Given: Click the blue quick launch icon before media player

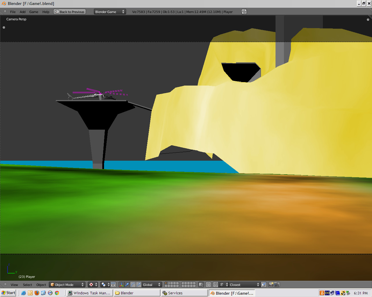Looking at the screenshot, I should coord(44,293).
